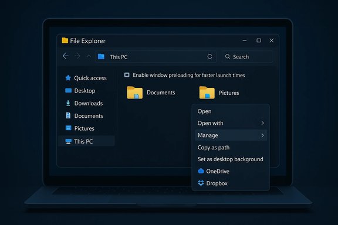The height and width of the screenshot is (225, 338).
Task: Select Desktop label in the sidebar
Action: click(x=84, y=91)
